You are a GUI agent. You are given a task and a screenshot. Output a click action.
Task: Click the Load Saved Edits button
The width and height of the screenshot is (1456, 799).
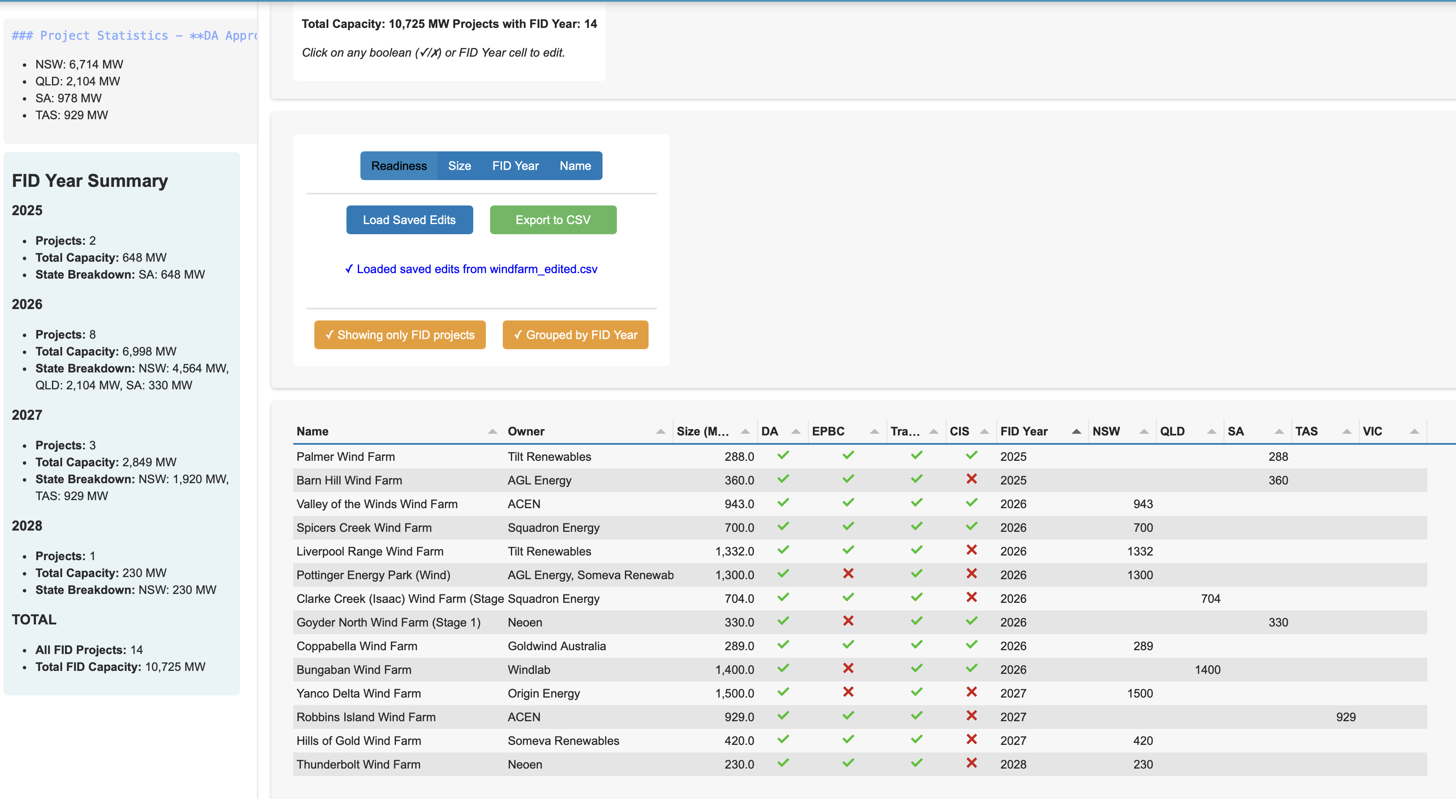click(409, 220)
